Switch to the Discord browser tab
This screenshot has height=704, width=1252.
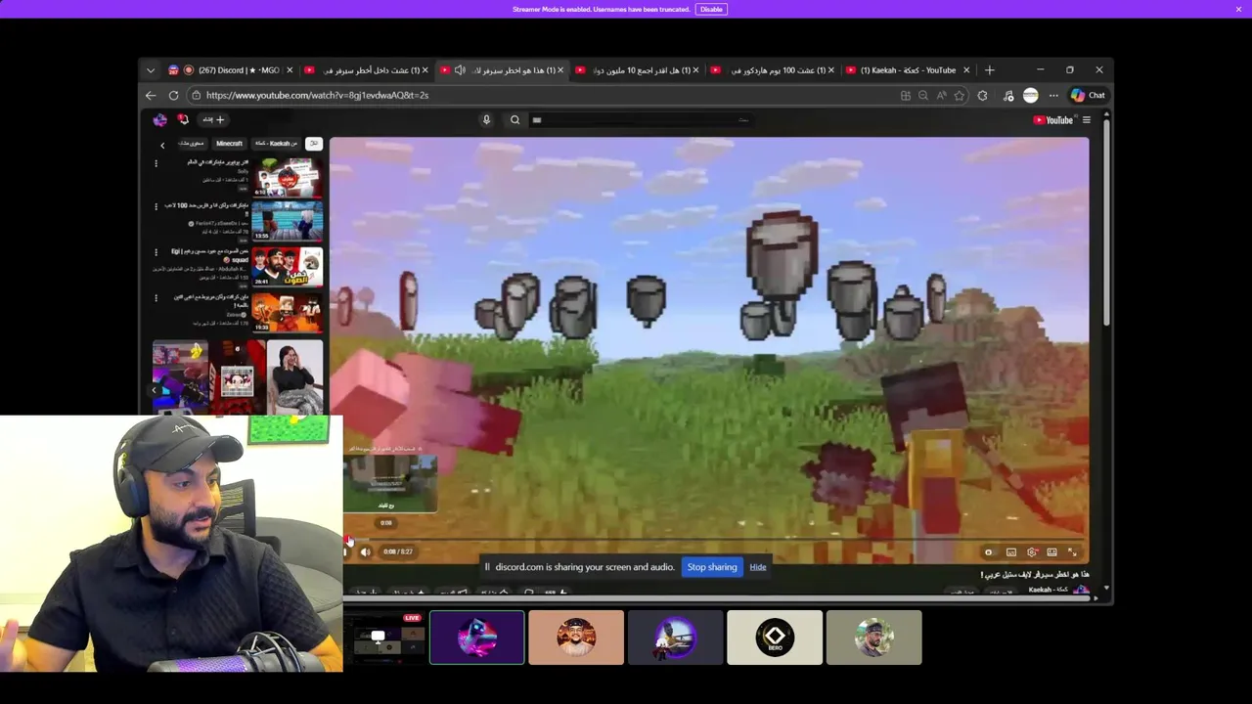pos(230,70)
